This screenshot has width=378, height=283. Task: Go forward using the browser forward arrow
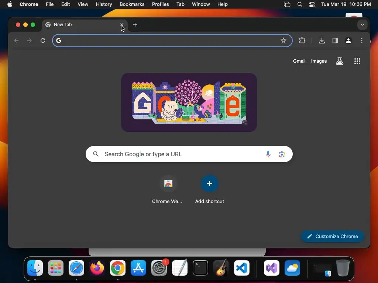point(30,41)
